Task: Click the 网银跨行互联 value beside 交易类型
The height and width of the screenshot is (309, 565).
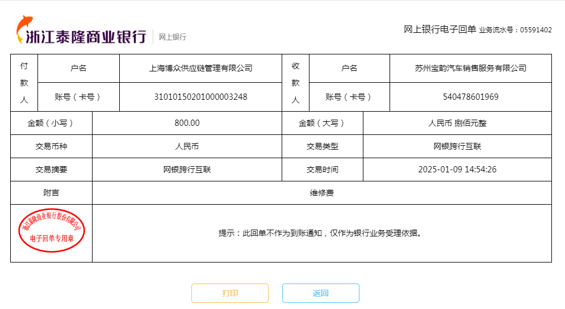Action: (457, 146)
